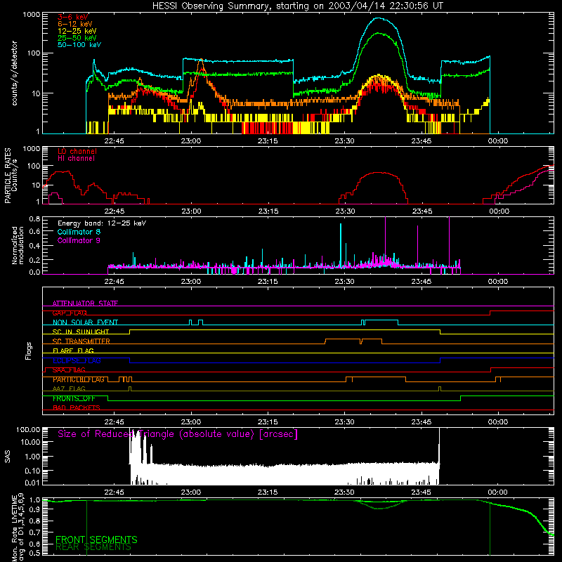
Task: Select the orange 6-12 keV legend entry
Action: point(75,24)
